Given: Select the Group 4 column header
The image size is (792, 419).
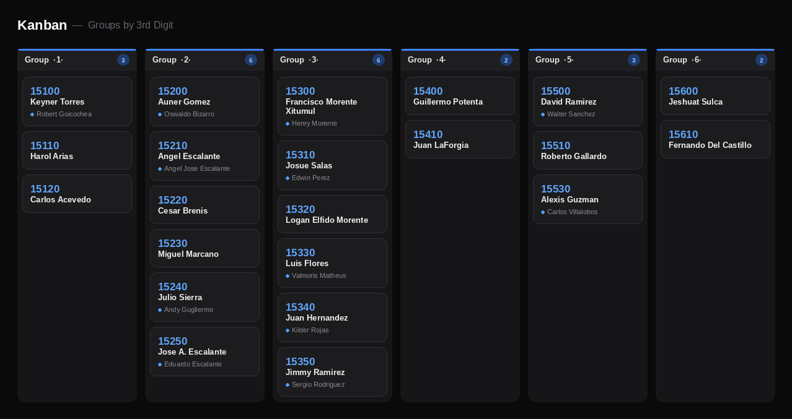Looking at the screenshot, I should [460, 60].
